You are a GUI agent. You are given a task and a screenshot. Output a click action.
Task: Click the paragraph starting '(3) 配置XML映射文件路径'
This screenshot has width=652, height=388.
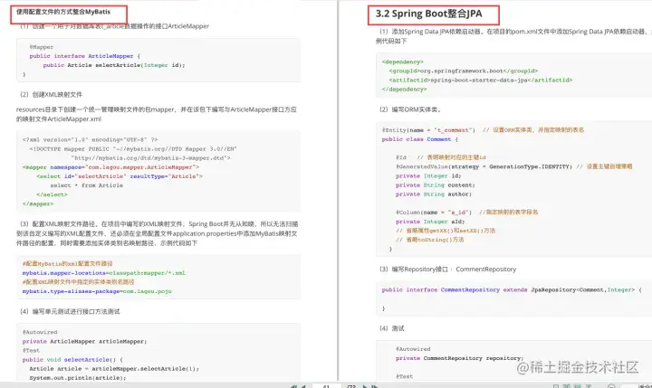[158, 233]
